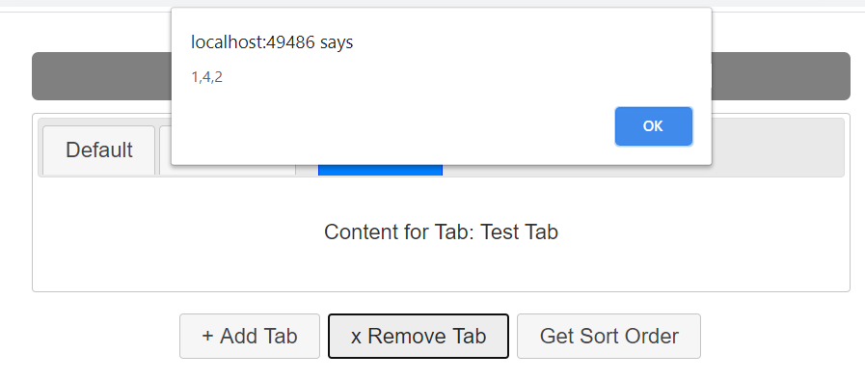865x381 pixels.
Task: Click the partially hidden tab next to Default
Action: tap(165, 150)
